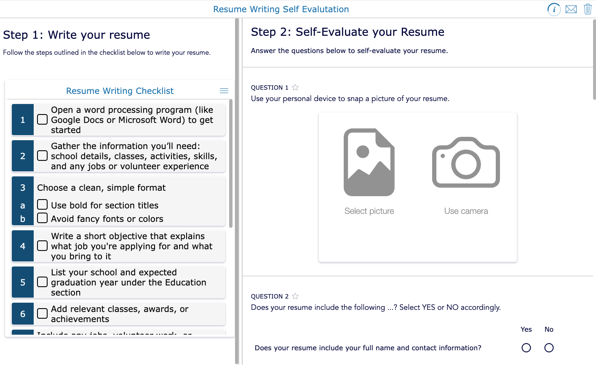The width and height of the screenshot is (596, 365).
Task: Star Question 1 as a favorite
Action: (x=295, y=87)
